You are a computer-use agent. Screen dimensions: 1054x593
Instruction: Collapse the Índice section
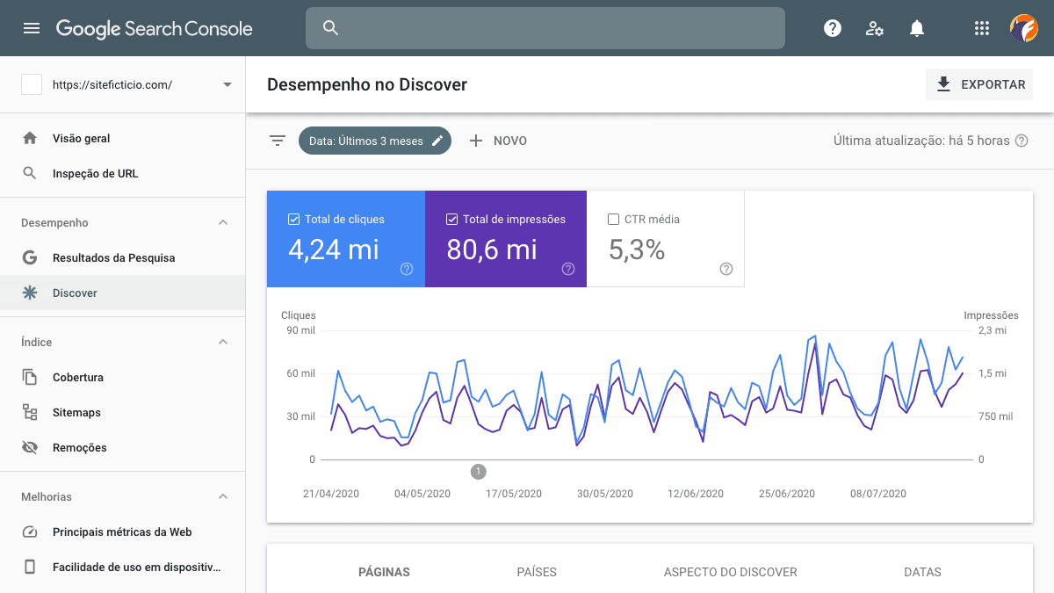(223, 342)
